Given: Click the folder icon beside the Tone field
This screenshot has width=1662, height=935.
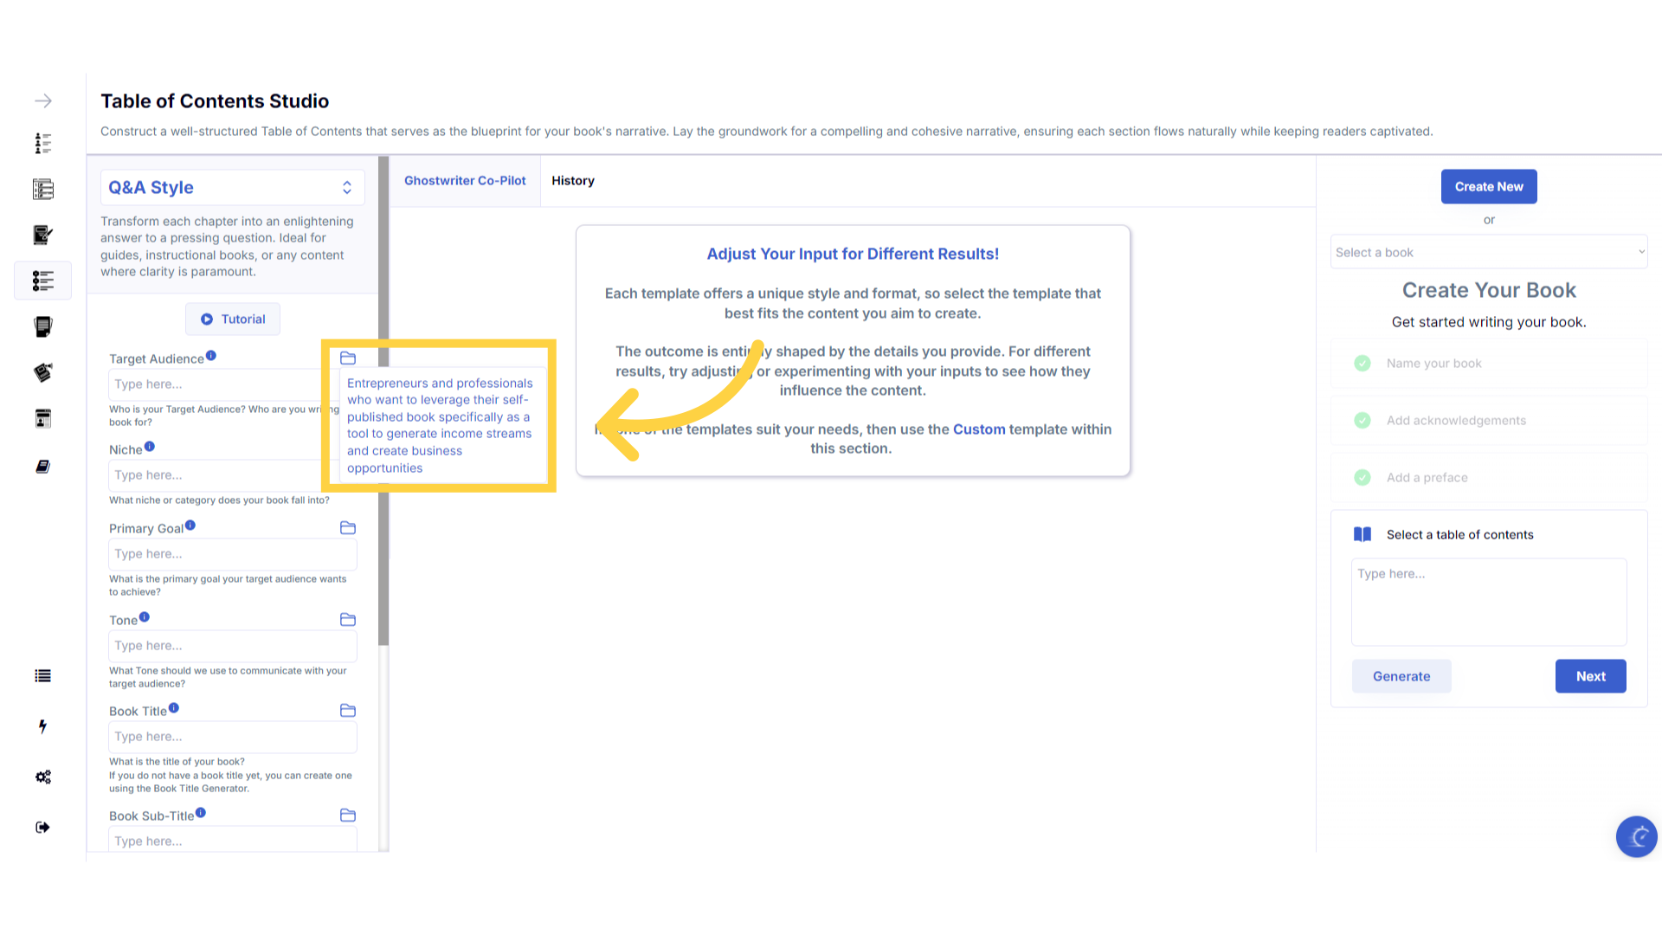Looking at the screenshot, I should click(x=348, y=620).
